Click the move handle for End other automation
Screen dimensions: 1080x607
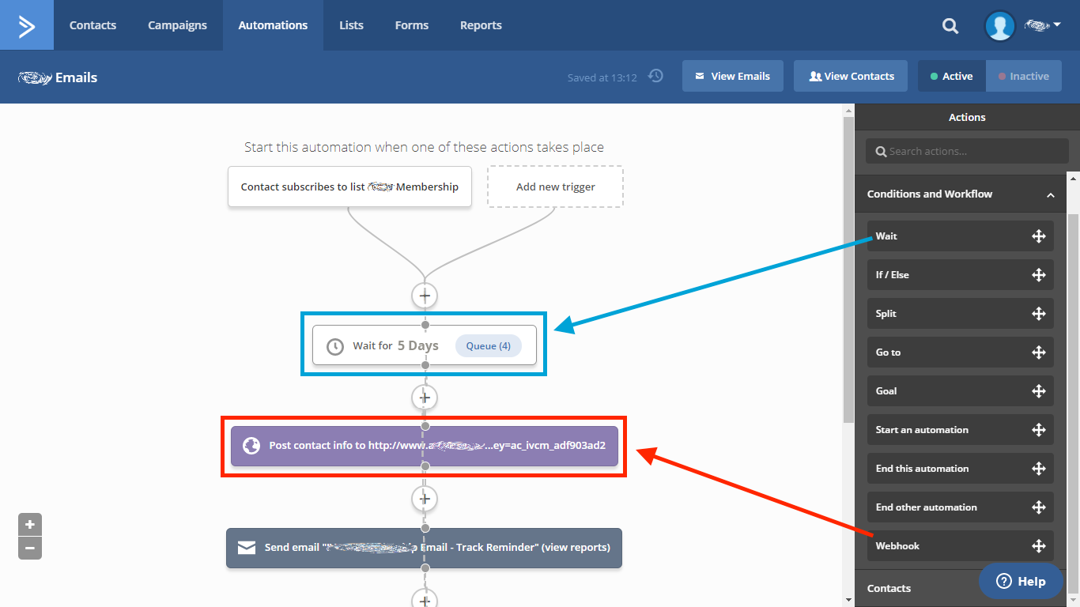click(1039, 507)
